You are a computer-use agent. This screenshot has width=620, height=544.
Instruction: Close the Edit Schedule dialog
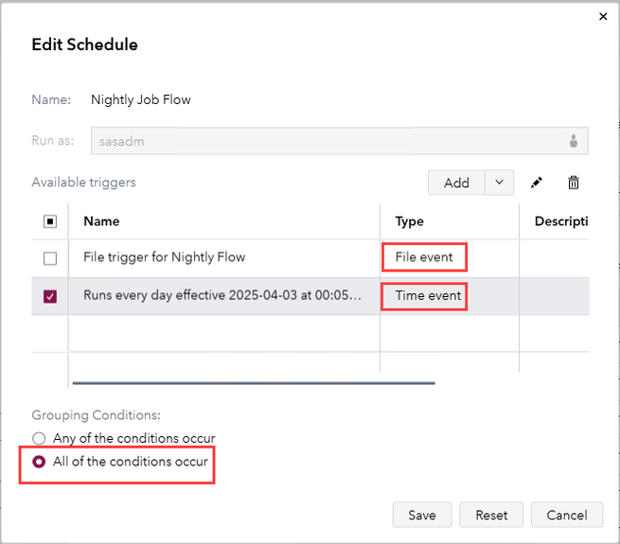604,16
